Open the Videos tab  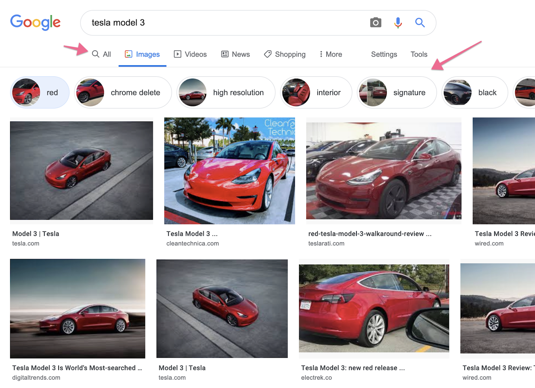coord(190,54)
